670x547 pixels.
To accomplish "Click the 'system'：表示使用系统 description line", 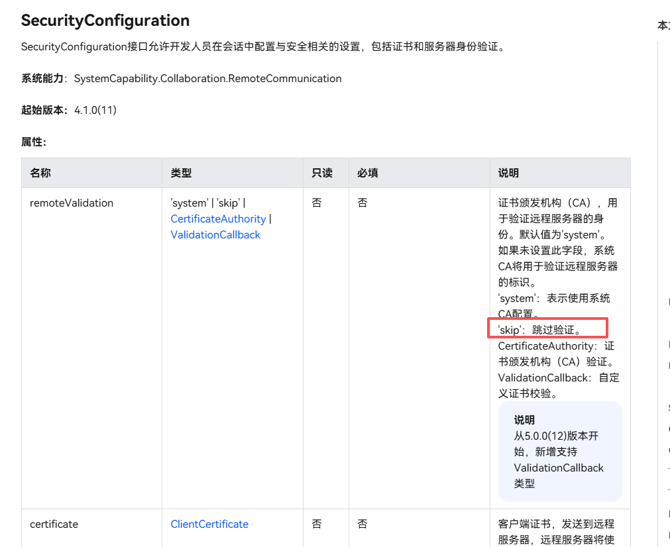I will (554, 306).
